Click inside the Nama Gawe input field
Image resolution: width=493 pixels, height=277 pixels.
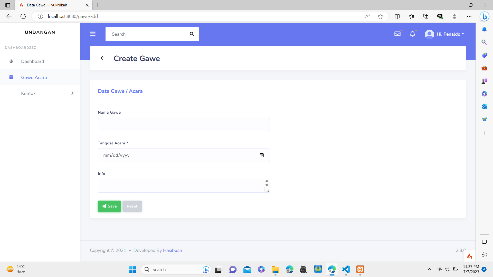pyautogui.click(x=183, y=125)
